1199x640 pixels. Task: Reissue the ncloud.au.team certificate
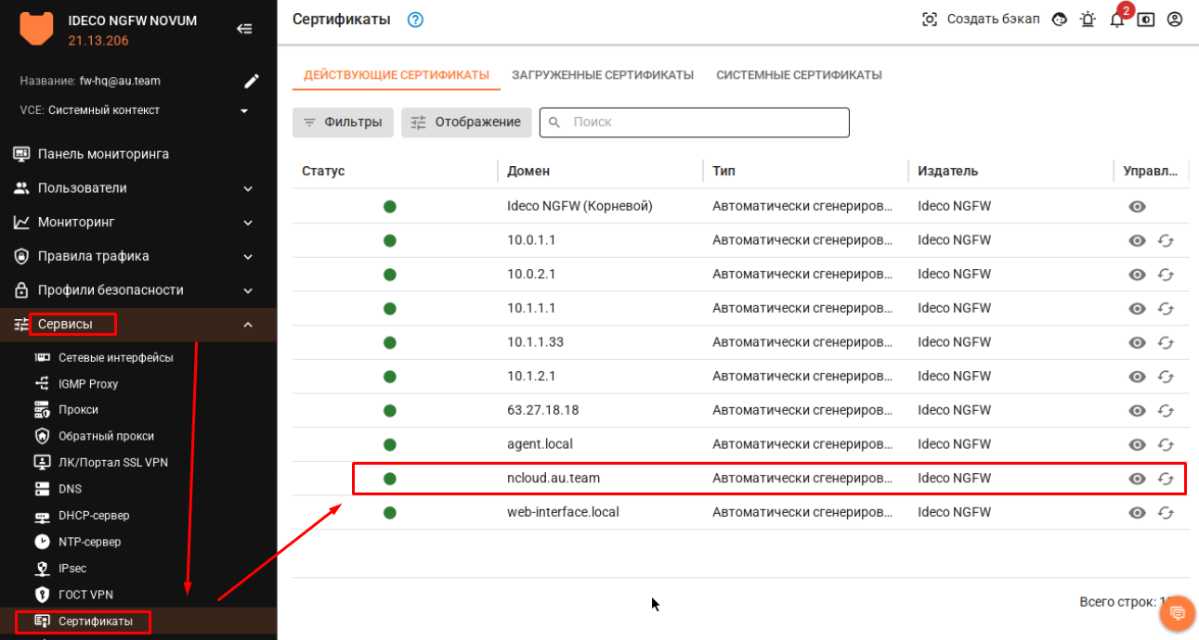click(x=1166, y=479)
